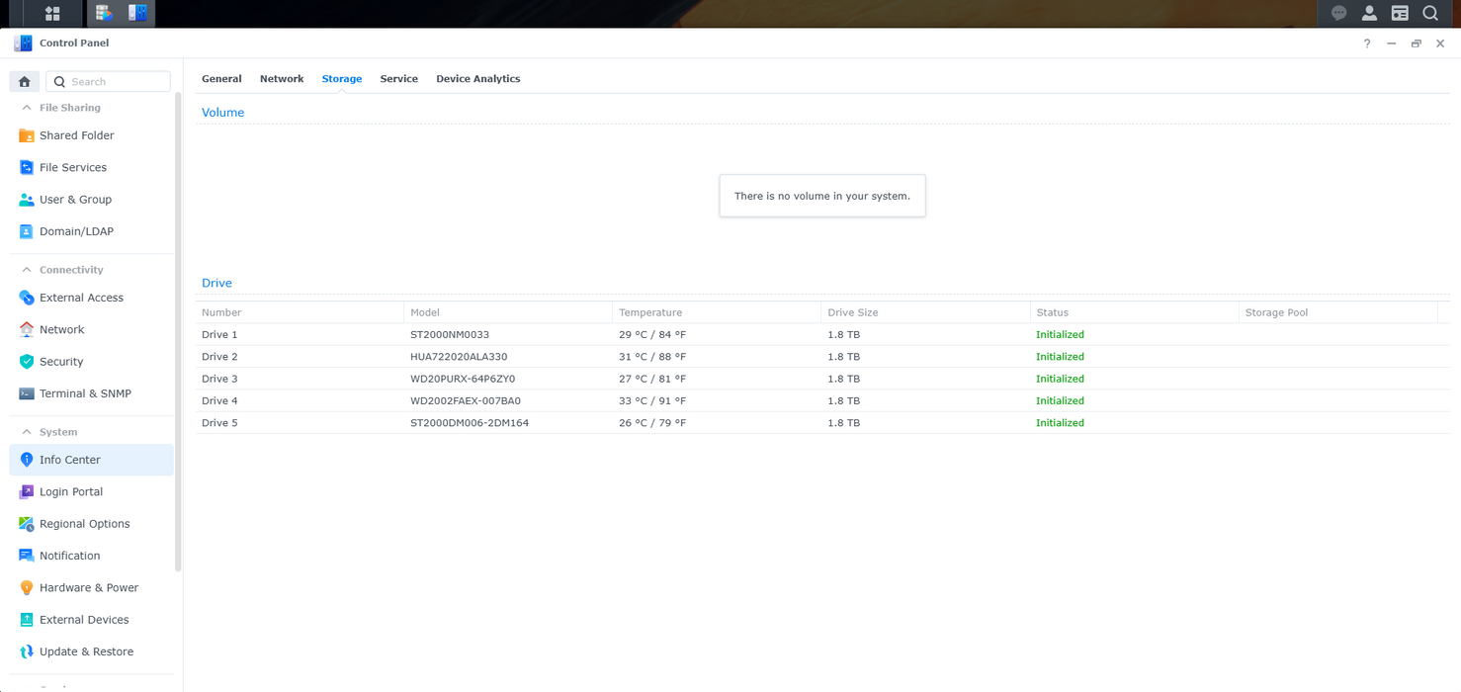Click the Regional Options icon
Viewport: 1461px width, 692px height.
point(27,524)
